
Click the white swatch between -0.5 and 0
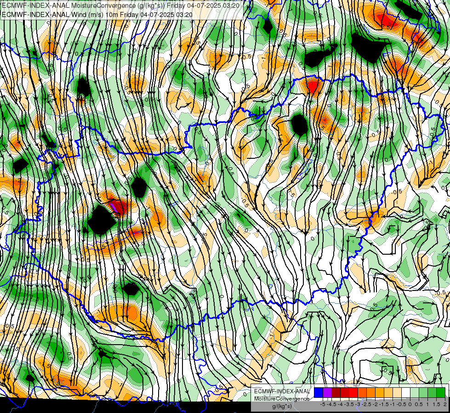point(406,393)
